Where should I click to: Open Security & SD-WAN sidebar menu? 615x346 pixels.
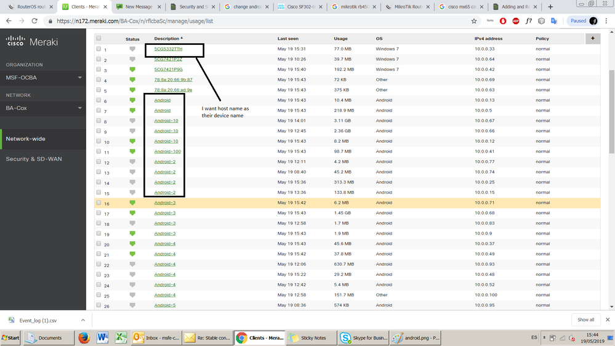[34, 159]
